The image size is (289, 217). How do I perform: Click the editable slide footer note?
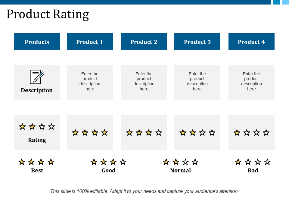[144, 191]
